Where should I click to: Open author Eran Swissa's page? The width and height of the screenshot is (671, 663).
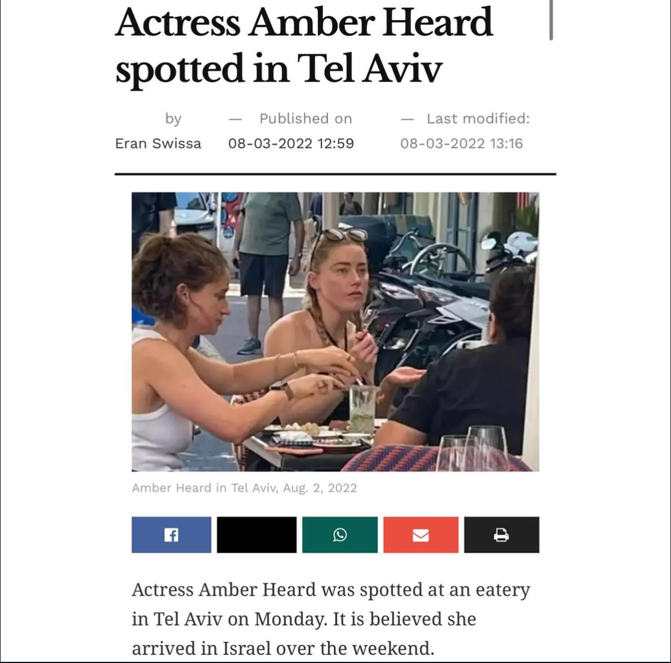(x=158, y=143)
